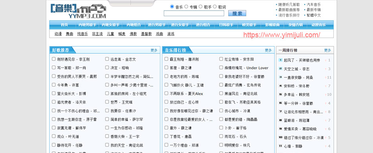This screenshot has height=153, width=373.
Task: Go to the 港台男歌手 tab
Action: pyautogui.click(x=157, y=25)
